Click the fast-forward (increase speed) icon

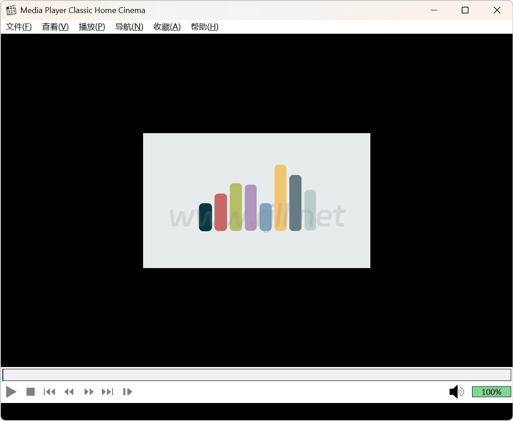pos(89,392)
